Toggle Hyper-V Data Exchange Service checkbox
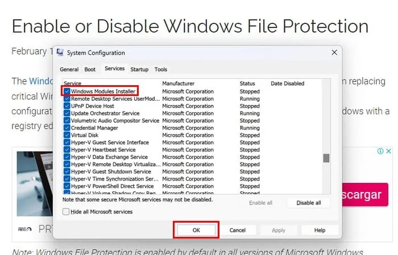Screen dimensions: 398x255 tap(67, 157)
